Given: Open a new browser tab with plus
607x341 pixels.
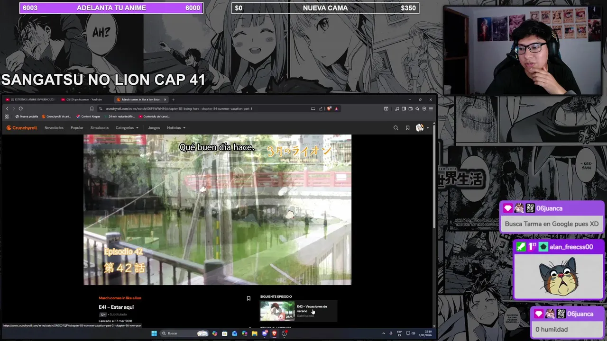Looking at the screenshot, I should click(173, 99).
